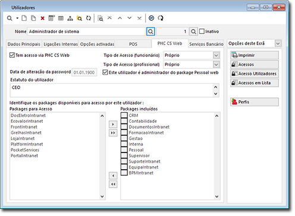
Task: Switch to POS tab
Action: (133, 44)
